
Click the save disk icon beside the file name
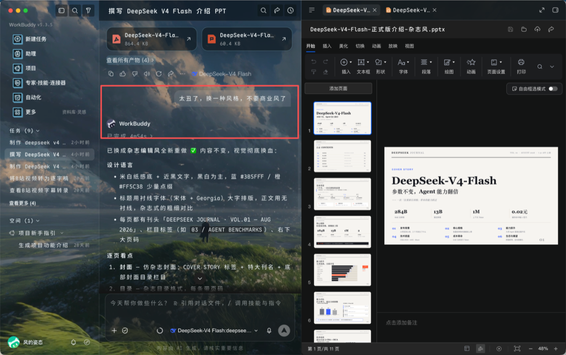click(x=510, y=29)
